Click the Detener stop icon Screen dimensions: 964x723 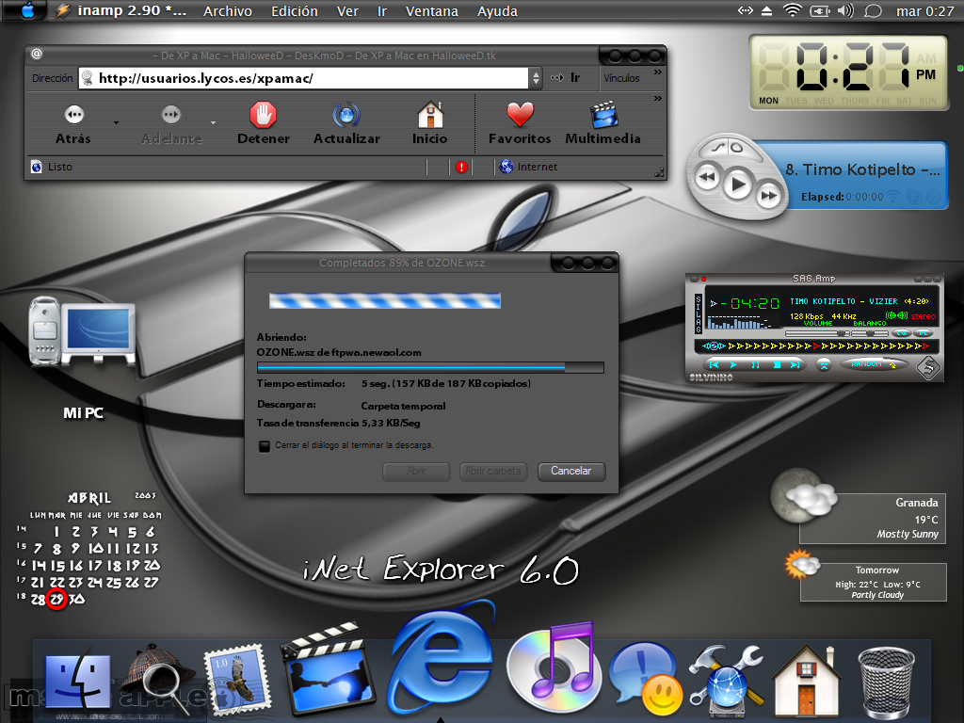264,114
